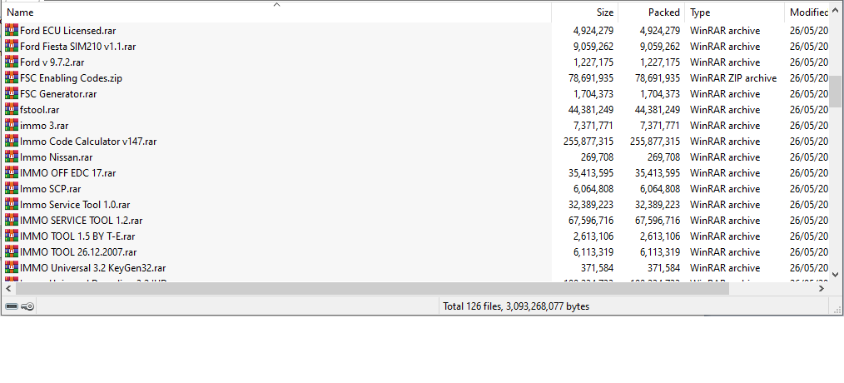Click the packed value 35,413,595
The image size is (844, 383).
click(x=658, y=173)
